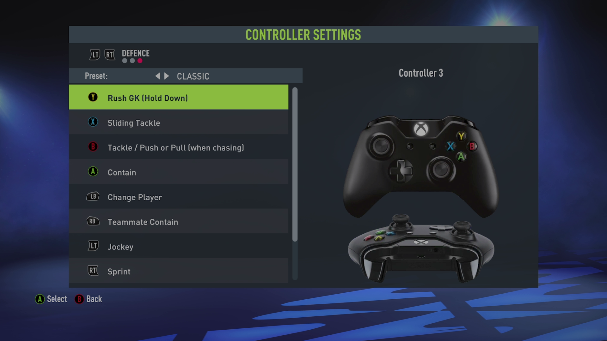This screenshot has height=341, width=607.
Task: Select the B button Tackle icon
Action: [93, 147]
